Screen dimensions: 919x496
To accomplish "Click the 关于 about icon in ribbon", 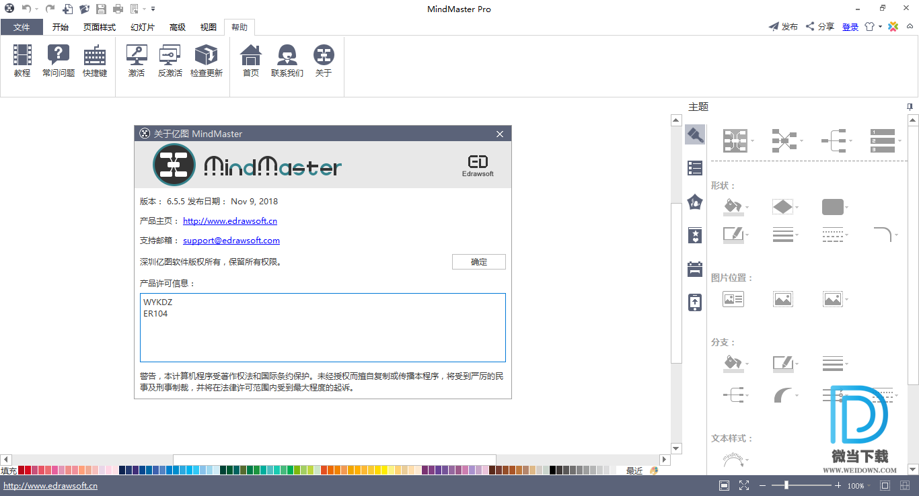I will click(x=324, y=60).
